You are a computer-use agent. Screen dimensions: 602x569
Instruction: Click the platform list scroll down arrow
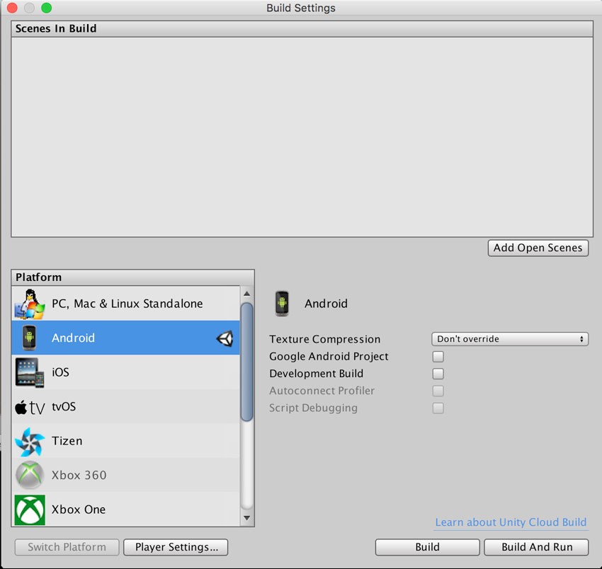click(247, 518)
